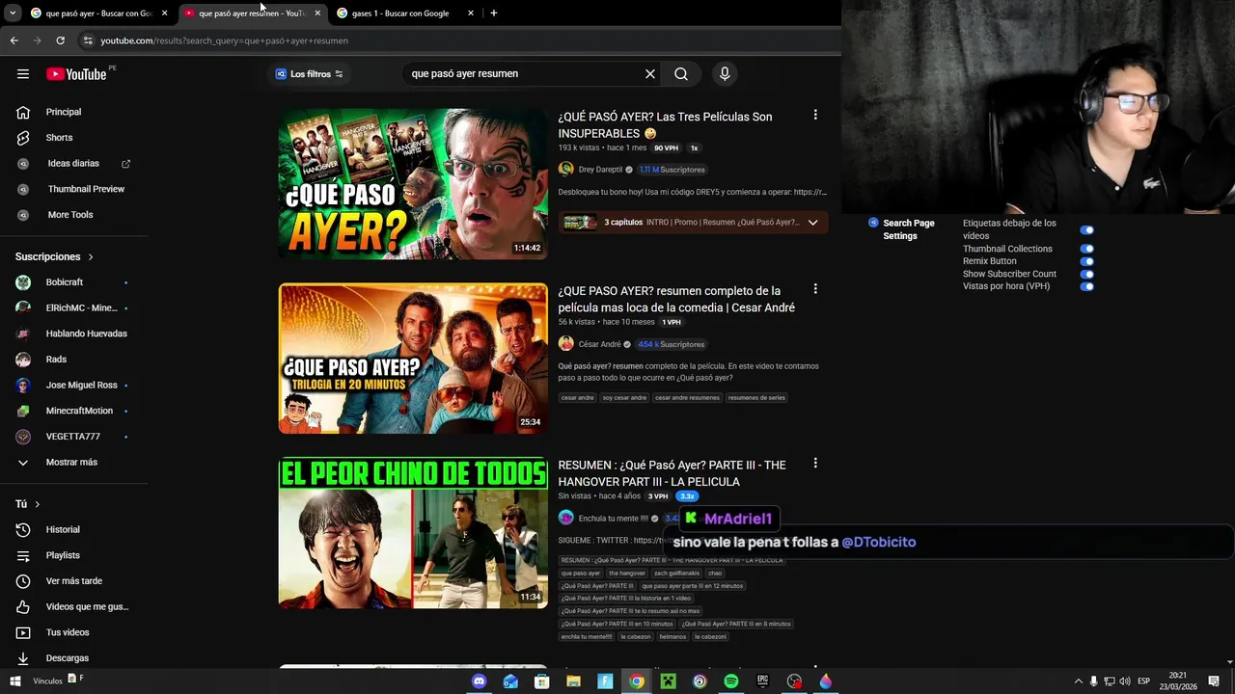Open Epic Games launcher from taskbar
Image resolution: width=1235 pixels, height=694 pixels.
tap(762, 681)
